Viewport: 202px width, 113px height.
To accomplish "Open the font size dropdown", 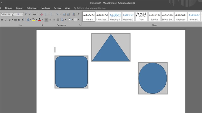I will 22,14.
